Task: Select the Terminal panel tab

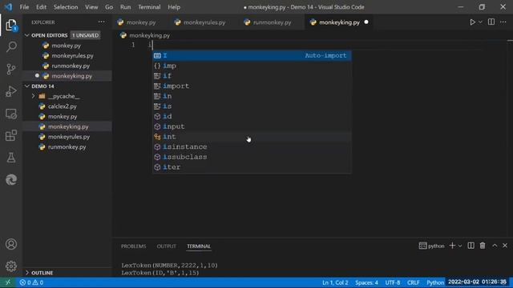Action: point(199,246)
